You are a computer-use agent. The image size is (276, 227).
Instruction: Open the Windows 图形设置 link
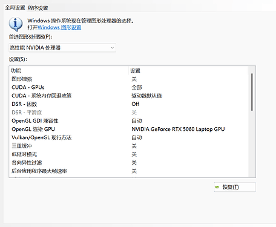click(59, 27)
